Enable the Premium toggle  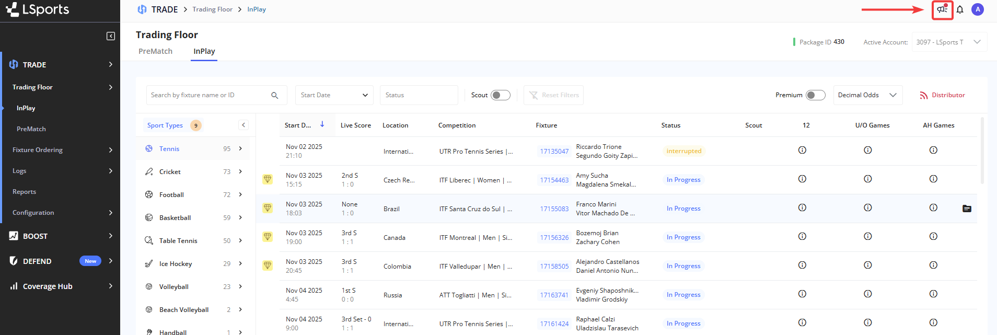[x=815, y=95]
